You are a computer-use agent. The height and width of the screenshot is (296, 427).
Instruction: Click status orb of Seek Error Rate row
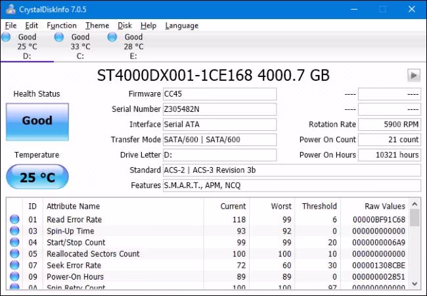coord(14,265)
